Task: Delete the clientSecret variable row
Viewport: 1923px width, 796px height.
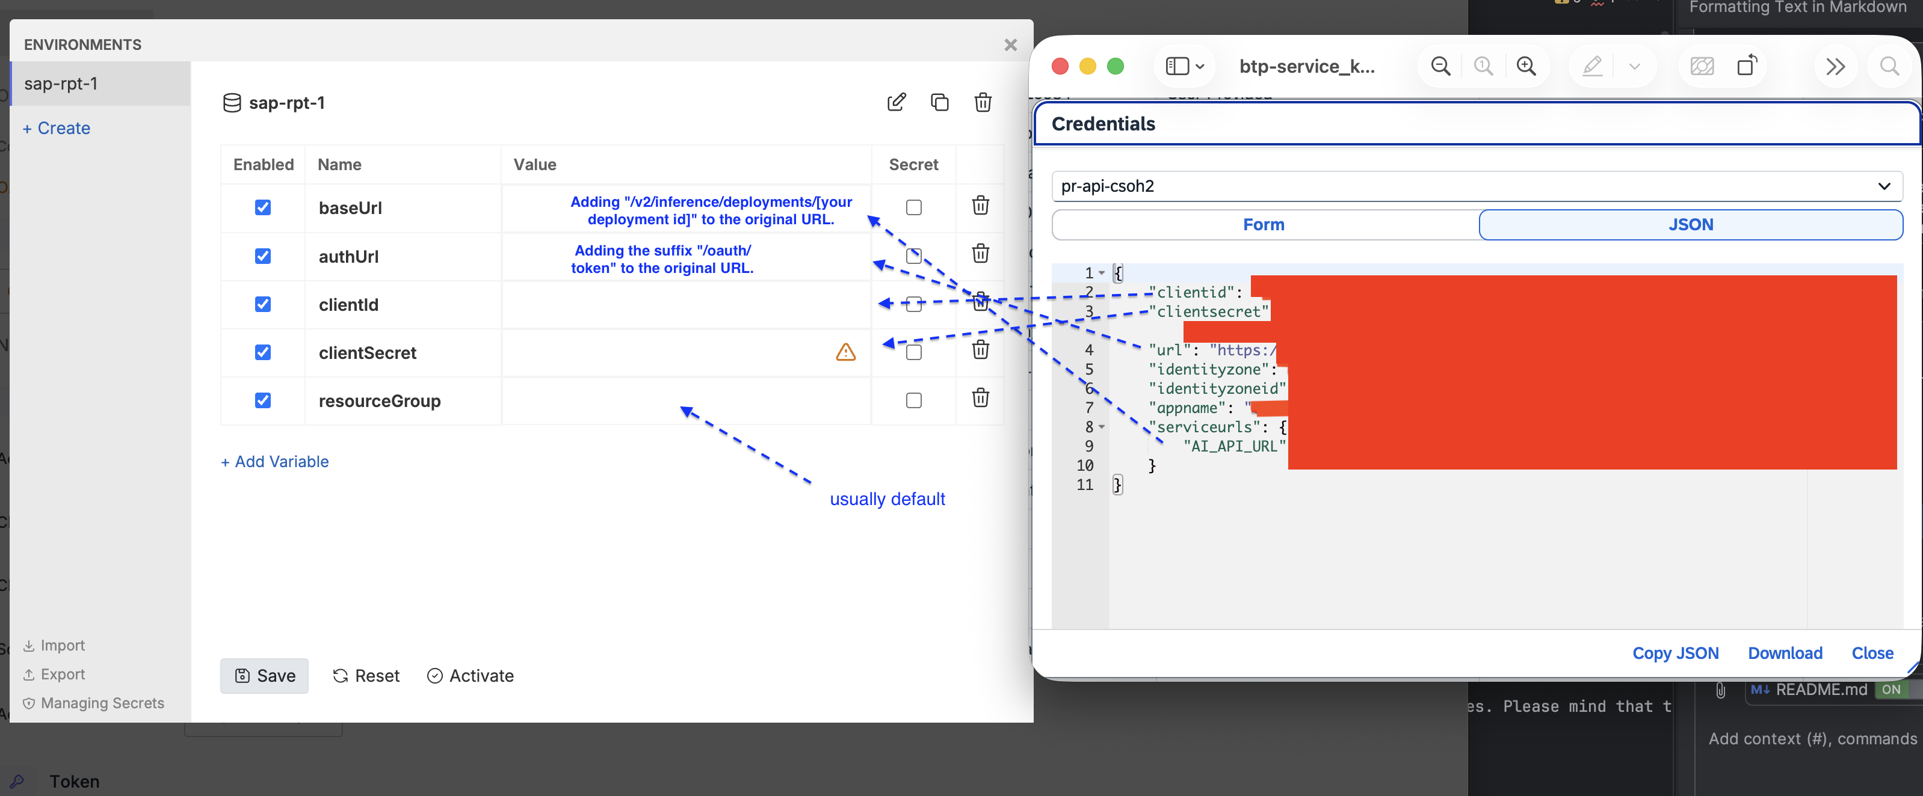Action: pyautogui.click(x=981, y=349)
